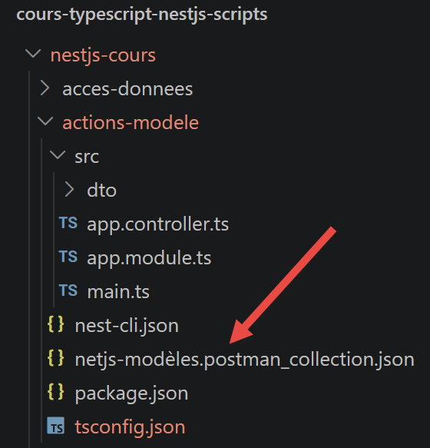Click the TS icon next to app.module.ts
The image size is (430, 448).
68,257
